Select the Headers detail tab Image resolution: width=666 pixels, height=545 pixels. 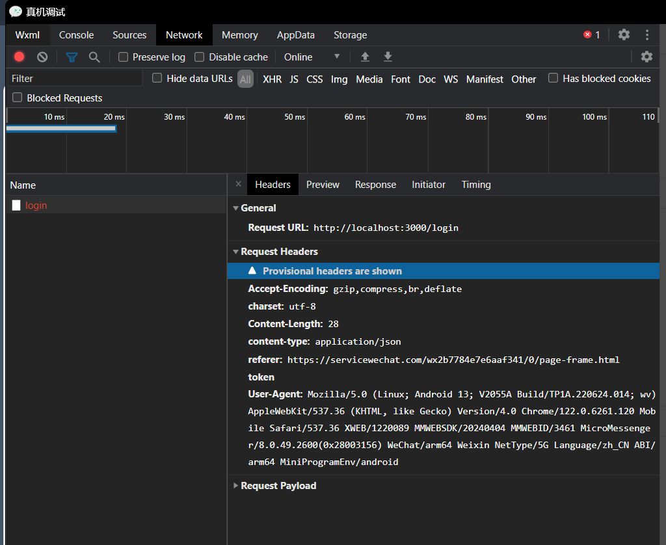pyautogui.click(x=273, y=184)
